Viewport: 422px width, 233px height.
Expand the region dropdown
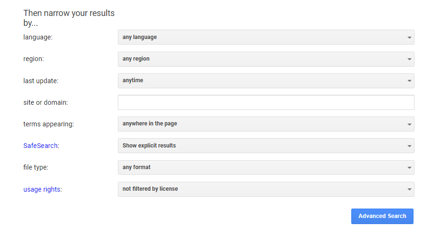tap(265, 59)
